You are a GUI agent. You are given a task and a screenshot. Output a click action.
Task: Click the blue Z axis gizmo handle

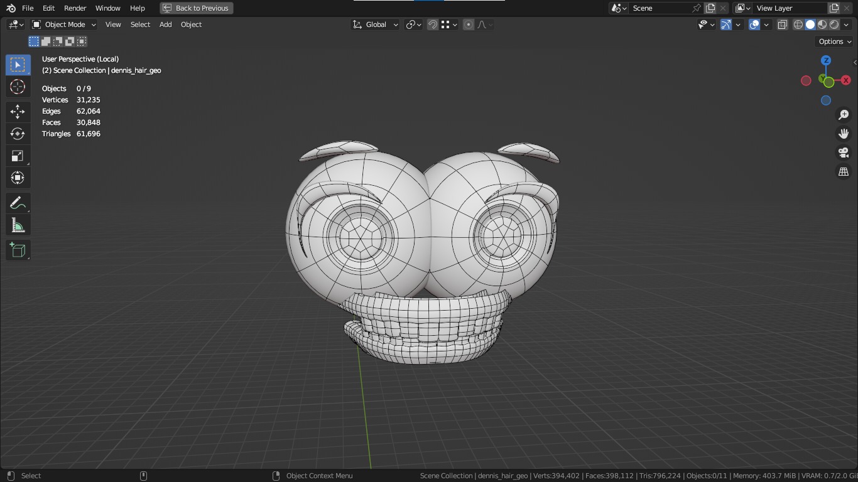pos(826,60)
